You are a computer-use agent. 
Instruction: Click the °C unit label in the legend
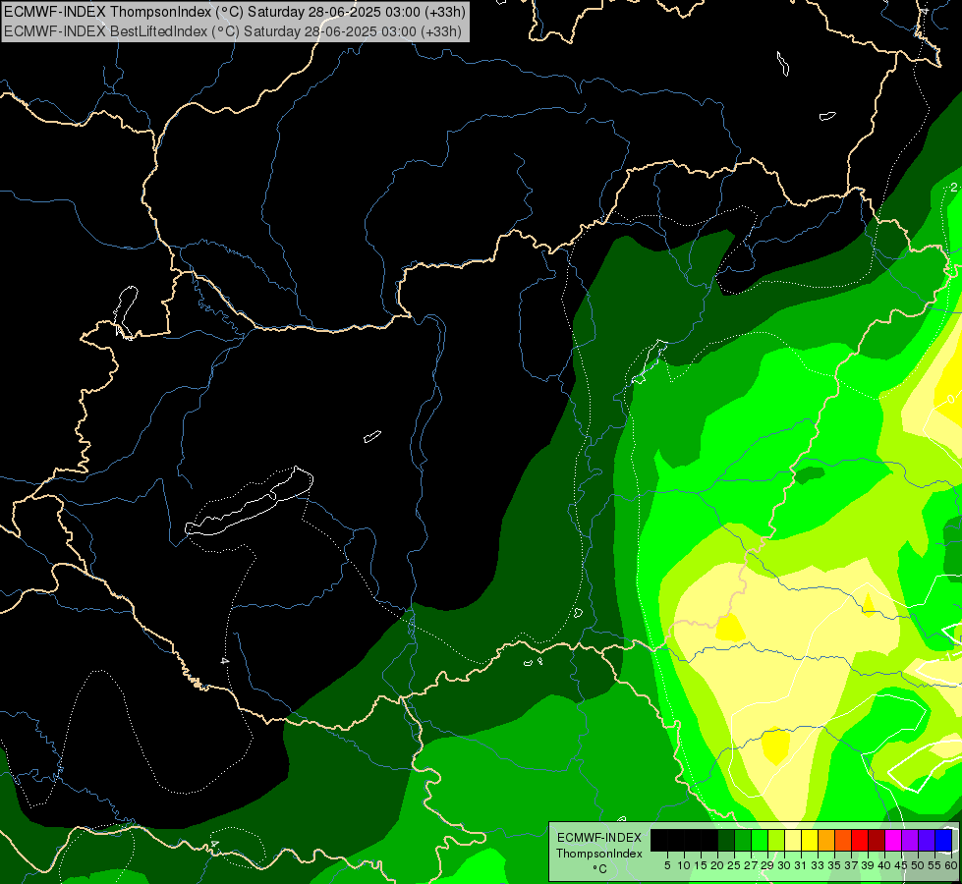[x=600, y=868]
